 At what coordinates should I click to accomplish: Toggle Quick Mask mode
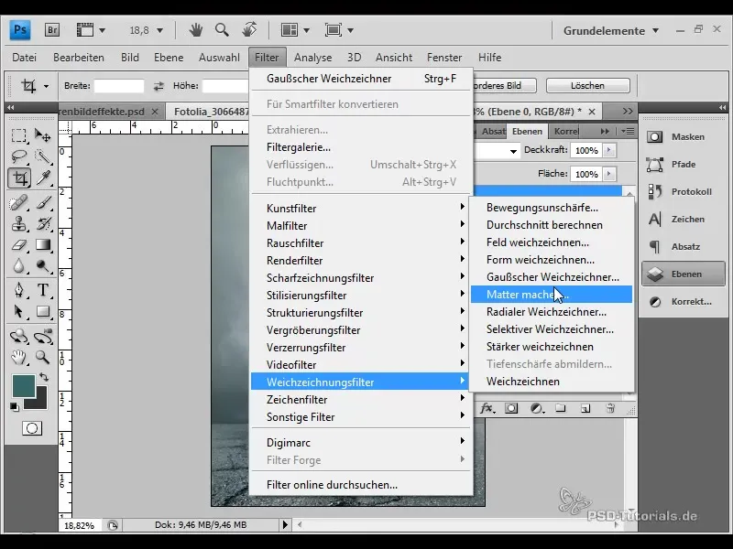[32, 428]
